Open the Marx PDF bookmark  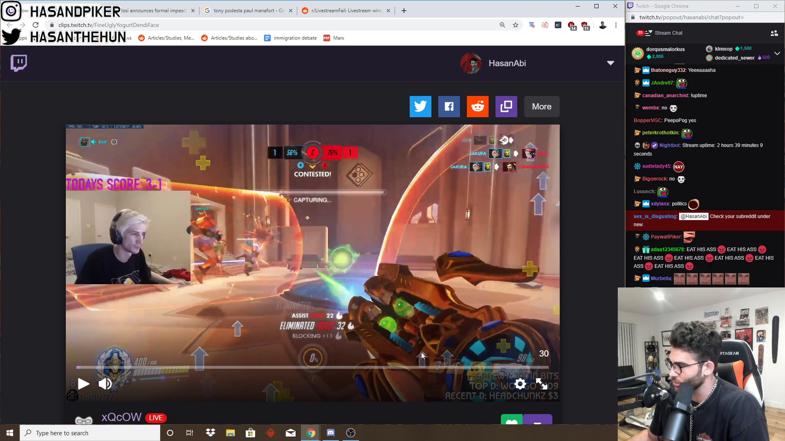(334, 38)
